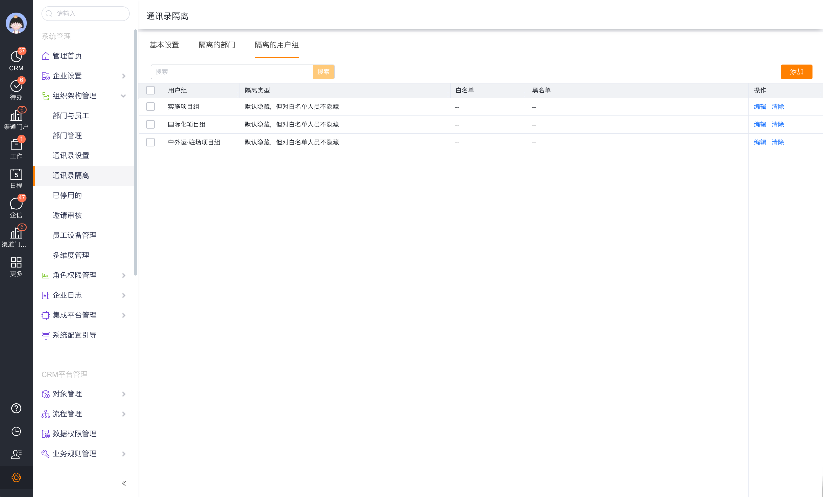The height and width of the screenshot is (497, 823).
Task: Check the box for 国际化项目组 row
Action: pos(151,124)
